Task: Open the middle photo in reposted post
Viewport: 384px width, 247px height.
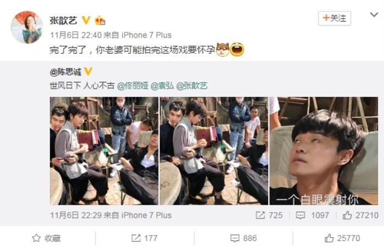Action: coord(214,151)
